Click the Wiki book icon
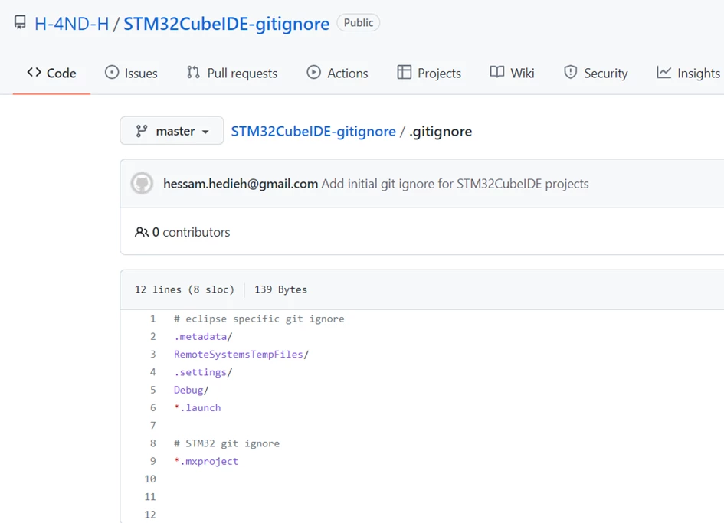Image resolution: width=724 pixels, height=523 pixels. tap(496, 73)
